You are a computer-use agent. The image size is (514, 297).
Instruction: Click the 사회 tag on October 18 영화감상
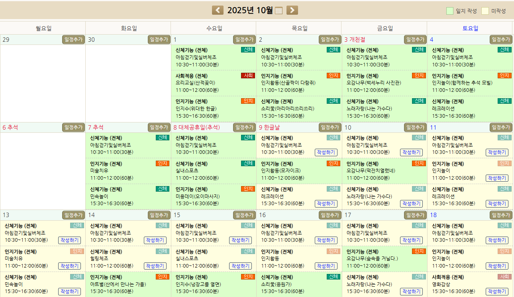tap(504, 277)
